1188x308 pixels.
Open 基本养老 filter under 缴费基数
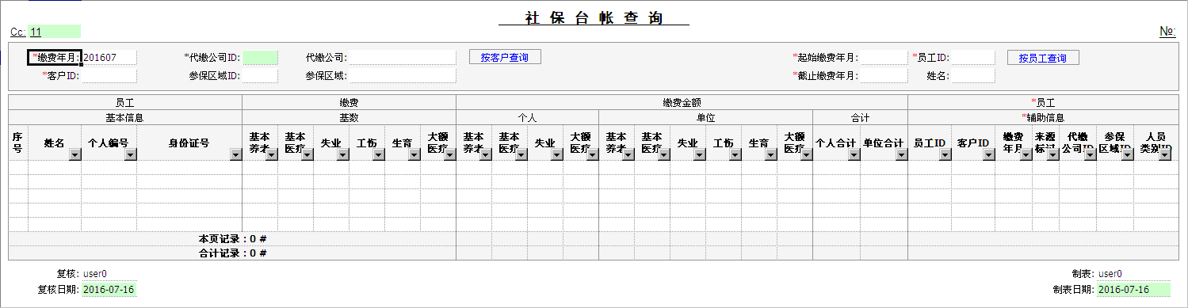271,155
